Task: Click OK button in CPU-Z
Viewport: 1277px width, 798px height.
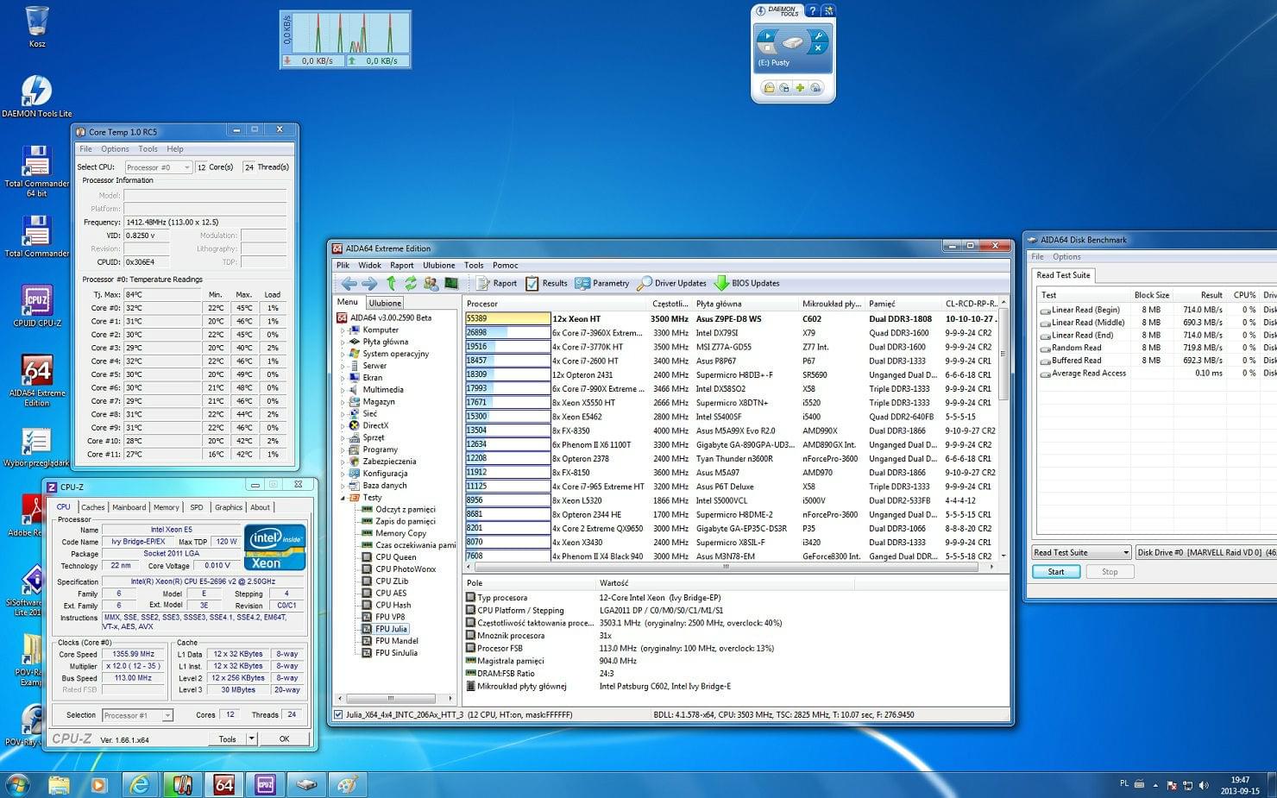Action: click(284, 738)
